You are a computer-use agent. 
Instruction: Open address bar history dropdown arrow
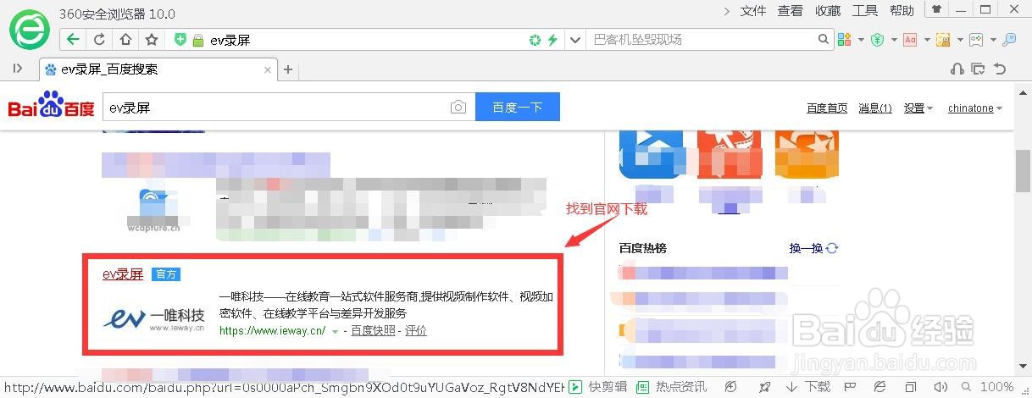(575, 40)
